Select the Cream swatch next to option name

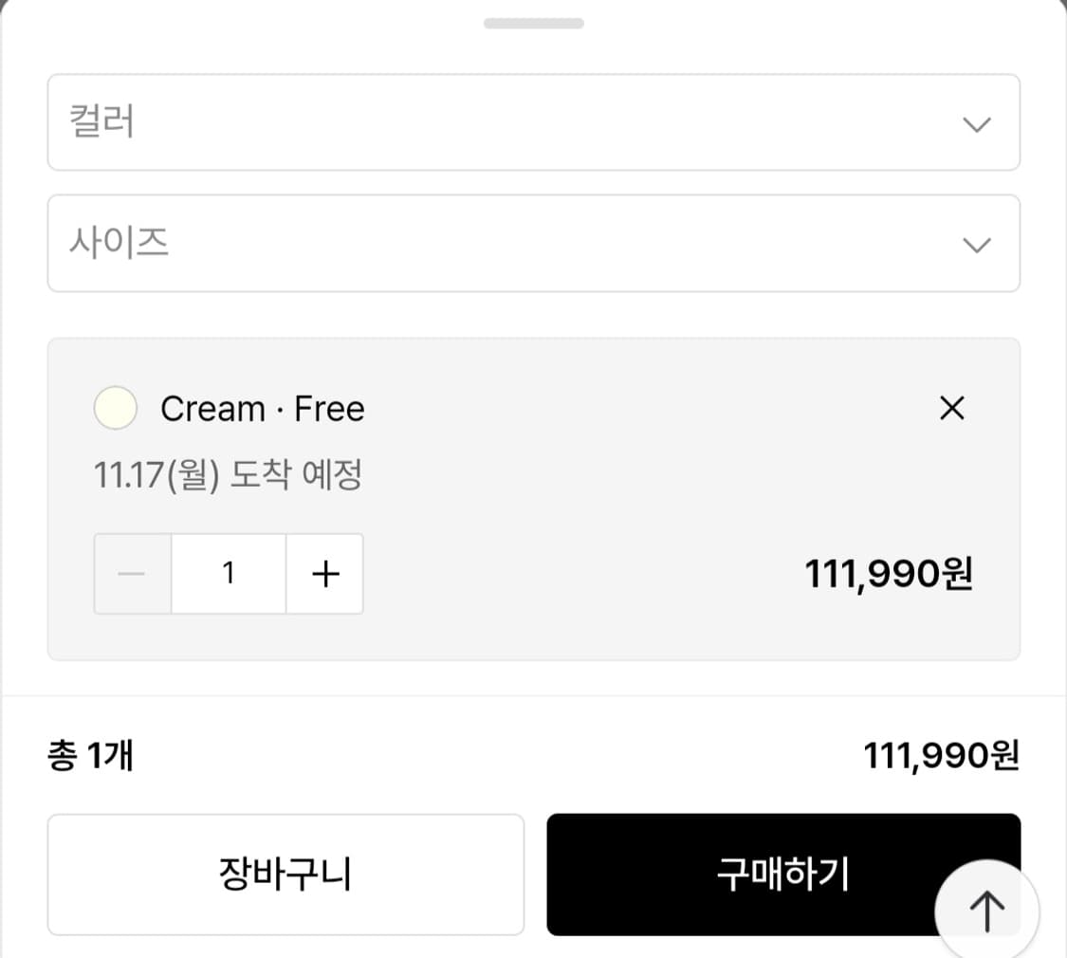tap(115, 408)
